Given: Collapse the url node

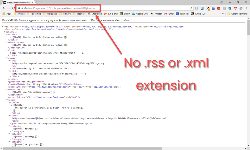Looking at the screenshot, I should point(9,61).
